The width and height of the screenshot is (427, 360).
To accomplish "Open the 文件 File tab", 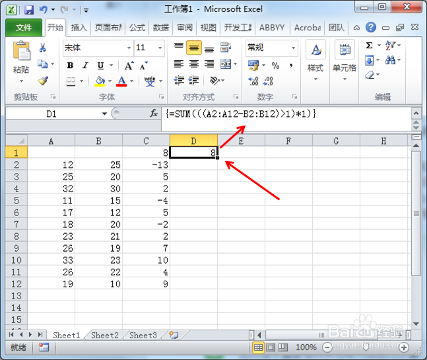I will [x=24, y=27].
